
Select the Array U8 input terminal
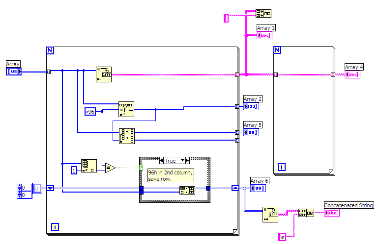pyautogui.click(x=14, y=72)
